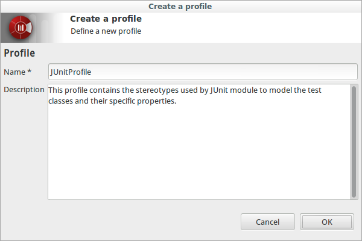Click the 'Profile' section heading

(x=19, y=53)
